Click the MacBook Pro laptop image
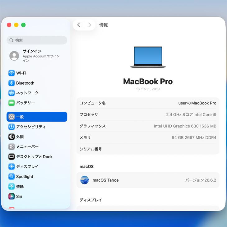Image resolution: width=227 pixels, height=227 pixels. 148,57
